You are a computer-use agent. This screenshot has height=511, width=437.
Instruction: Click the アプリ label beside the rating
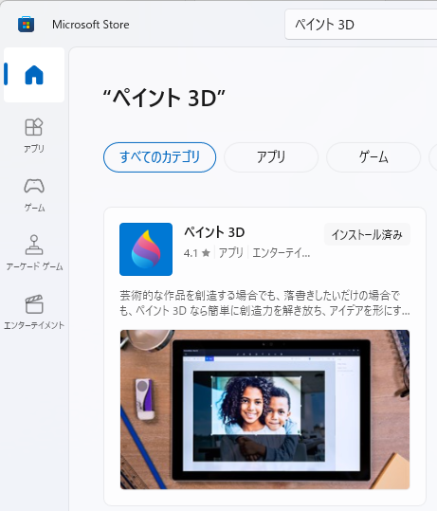click(x=231, y=253)
